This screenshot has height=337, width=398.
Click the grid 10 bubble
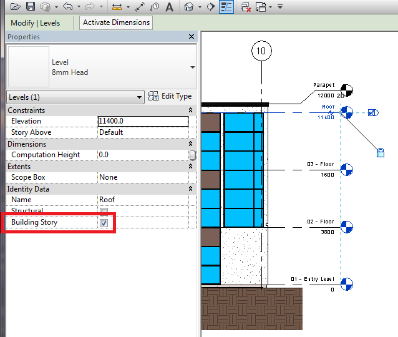pyautogui.click(x=261, y=51)
